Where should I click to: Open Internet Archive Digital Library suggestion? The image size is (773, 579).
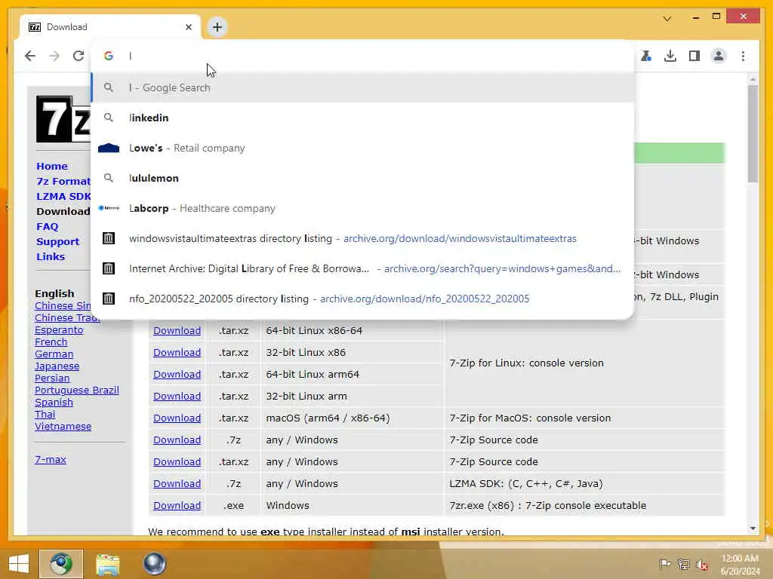click(363, 268)
